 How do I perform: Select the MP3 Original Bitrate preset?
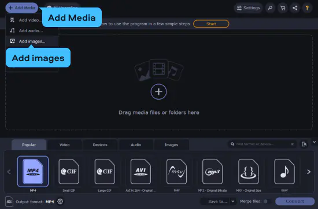212,172
